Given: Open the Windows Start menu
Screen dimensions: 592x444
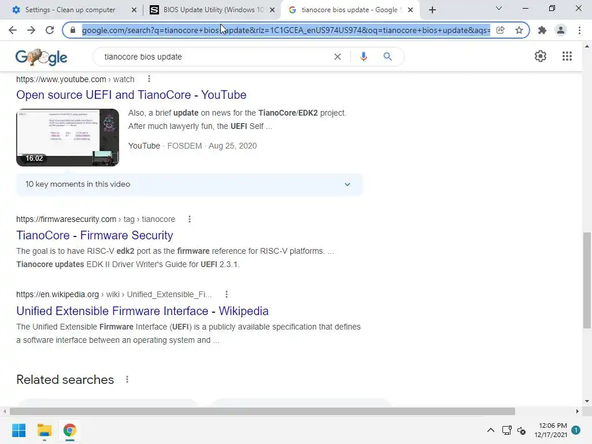Looking at the screenshot, I should (18, 430).
